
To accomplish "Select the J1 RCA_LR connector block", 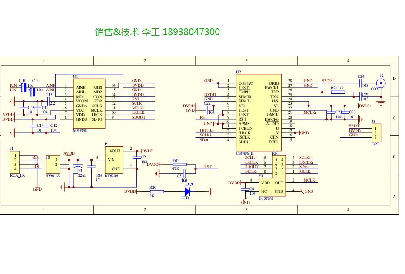I will coord(14,162).
